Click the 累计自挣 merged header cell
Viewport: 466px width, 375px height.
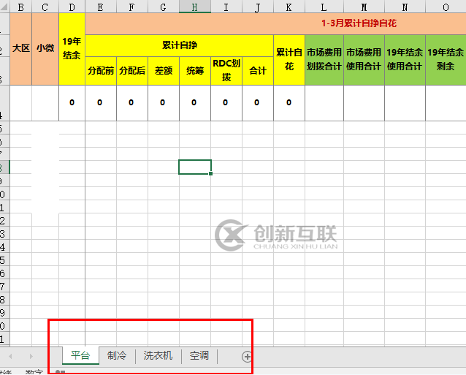click(x=179, y=45)
